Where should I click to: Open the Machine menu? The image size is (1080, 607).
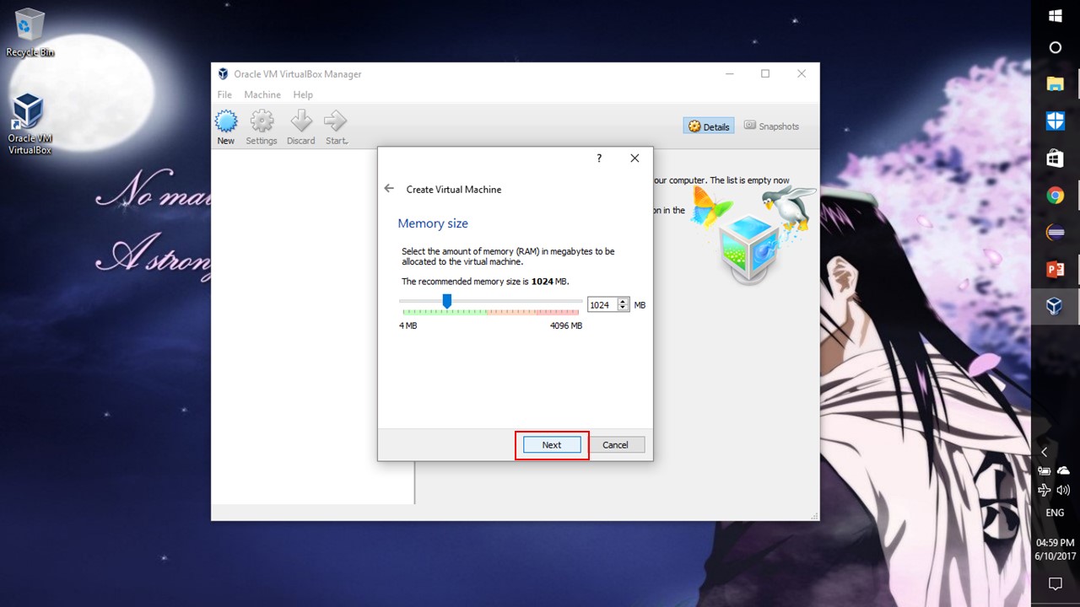pyautogui.click(x=262, y=94)
